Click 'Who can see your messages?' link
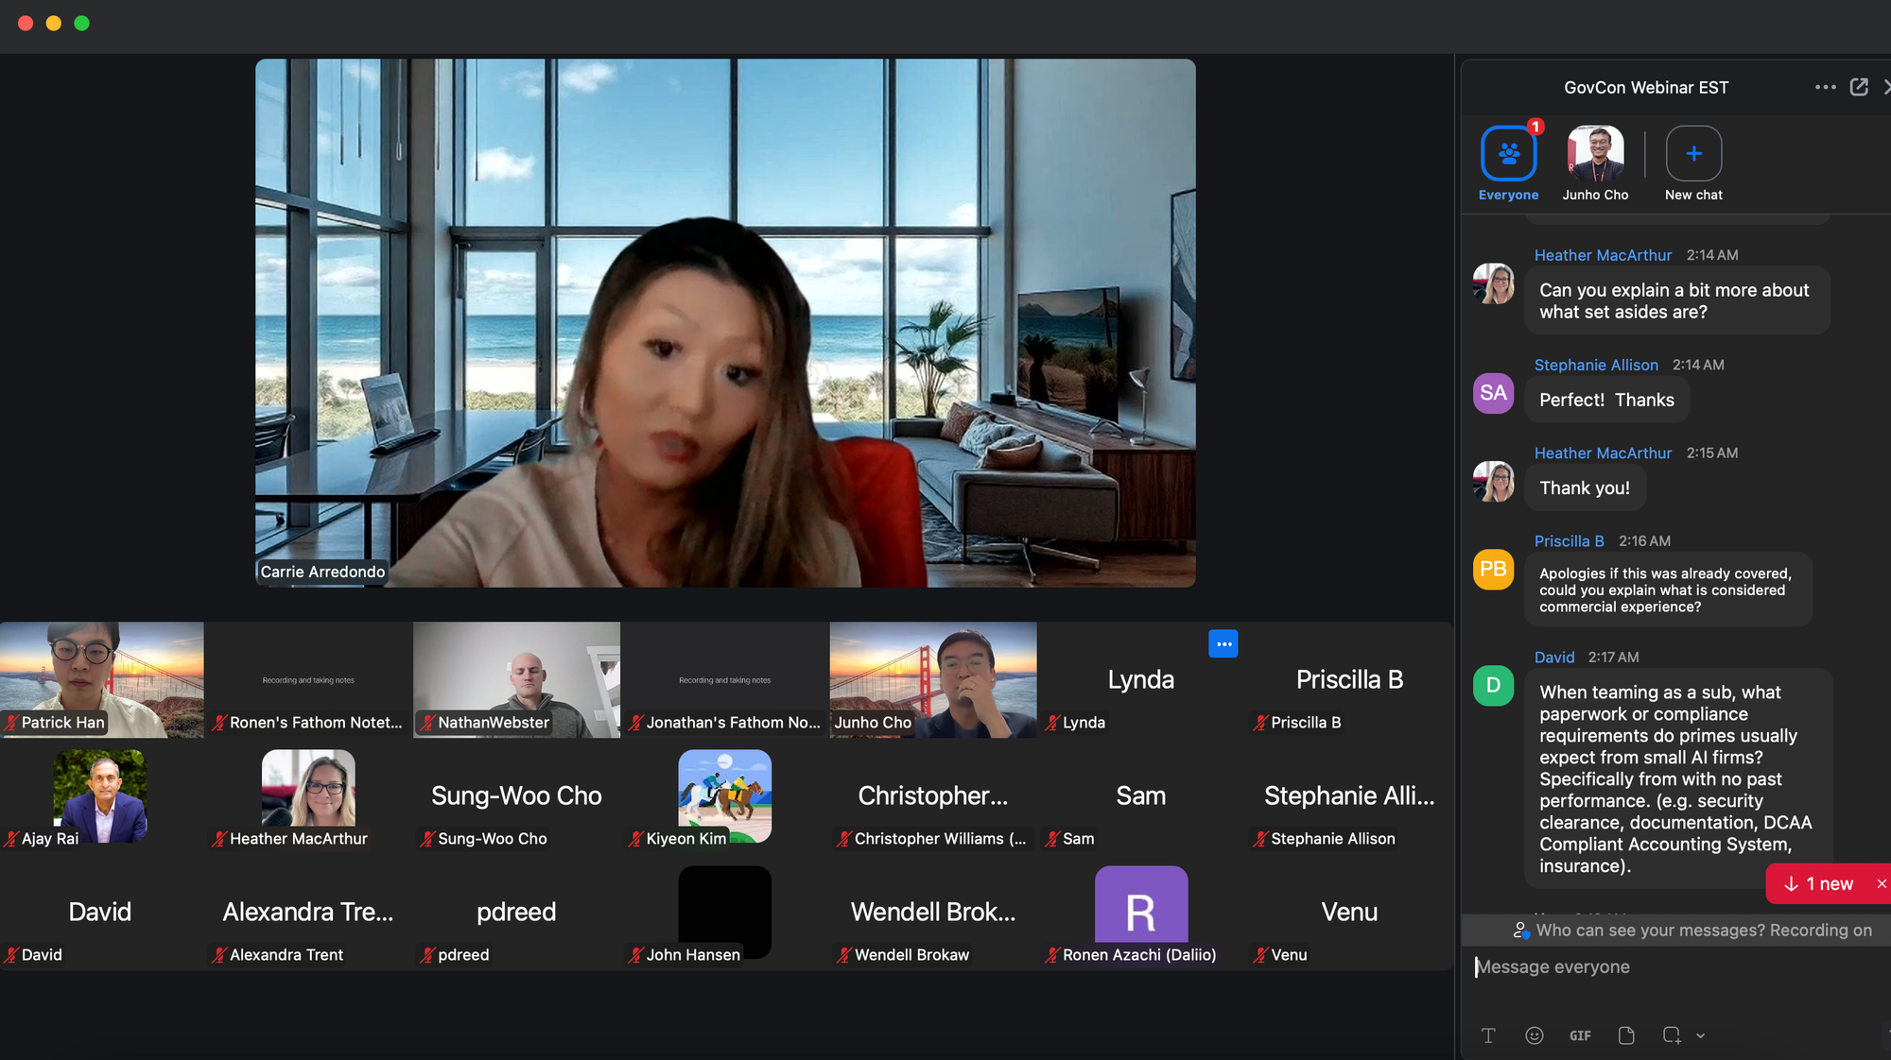Viewport: 1891px width, 1060px height. coord(1650,931)
